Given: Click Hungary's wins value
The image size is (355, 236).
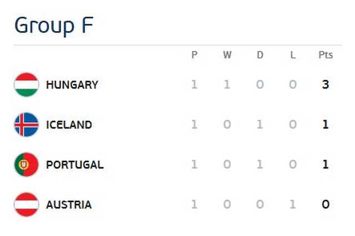Looking at the screenshot, I should 227,85.
